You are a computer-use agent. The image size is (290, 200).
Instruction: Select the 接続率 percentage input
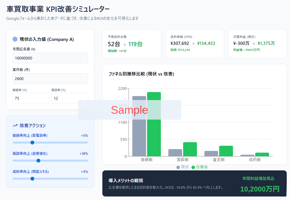click(31, 98)
